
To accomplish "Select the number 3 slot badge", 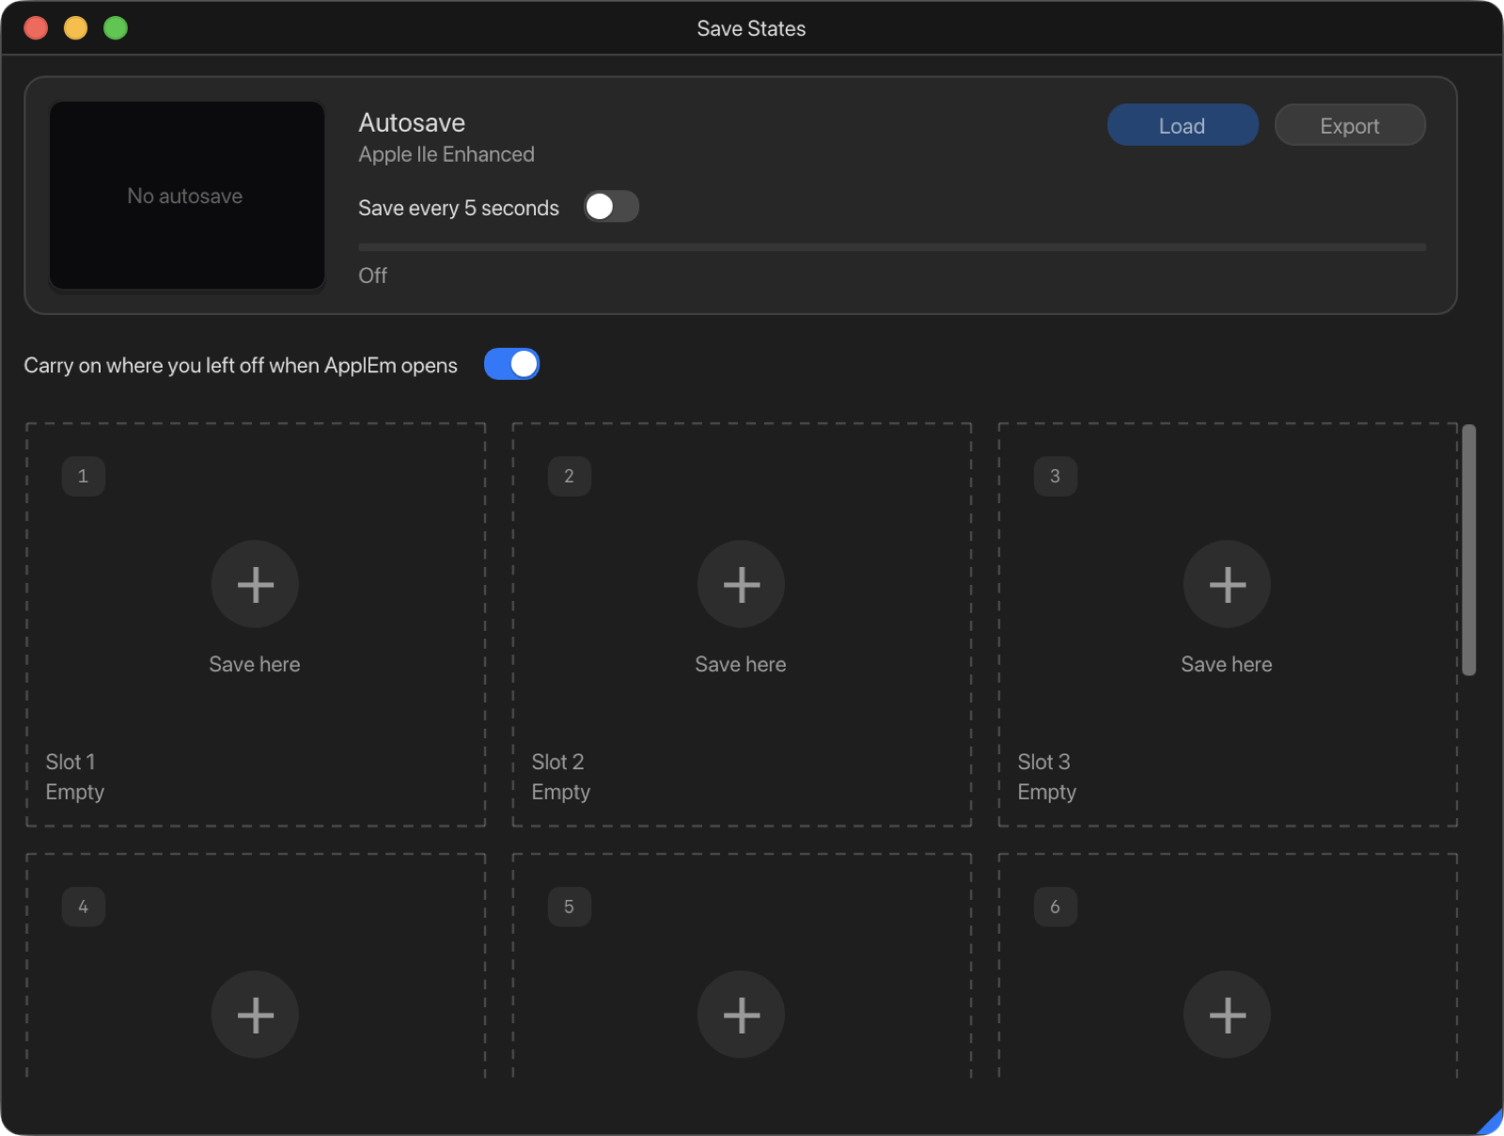I will (1055, 476).
